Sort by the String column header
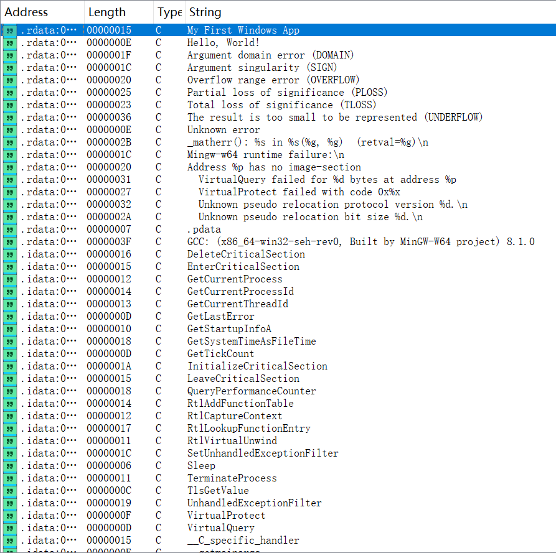Image resolution: width=556 pixels, height=553 pixels. pyautogui.click(x=205, y=12)
